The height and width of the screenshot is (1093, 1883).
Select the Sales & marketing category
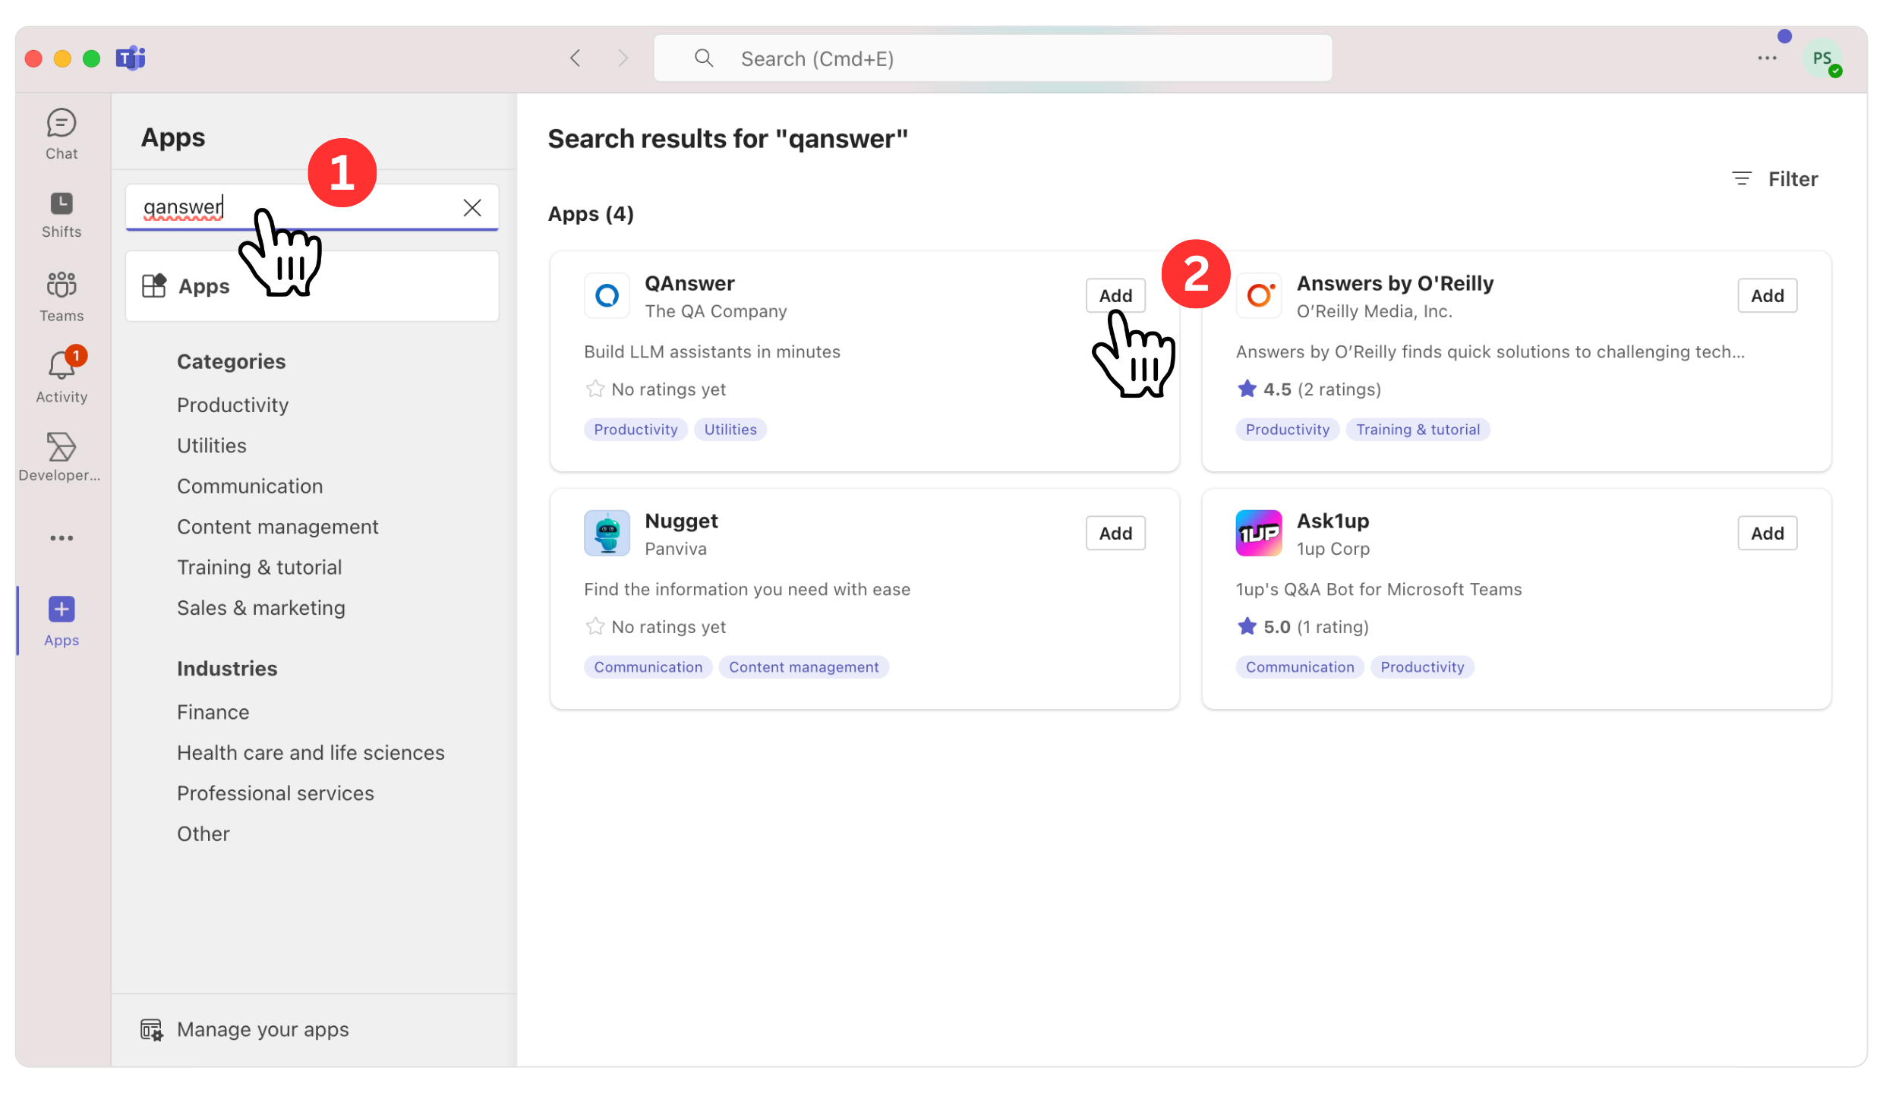(x=260, y=608)
